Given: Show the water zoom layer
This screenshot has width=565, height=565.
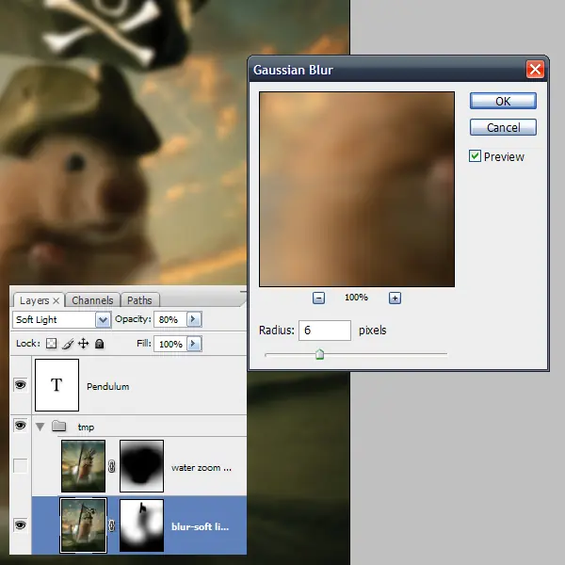Looking at the screenshot, I should [20, 465].
